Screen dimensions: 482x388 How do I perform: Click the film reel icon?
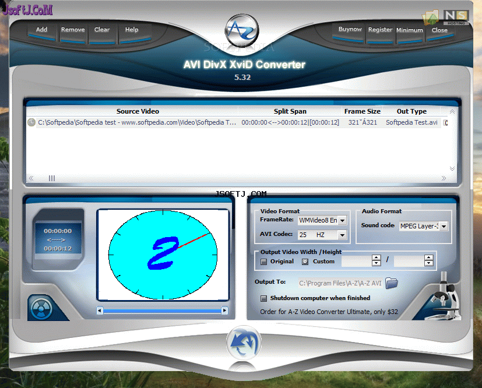41,308
